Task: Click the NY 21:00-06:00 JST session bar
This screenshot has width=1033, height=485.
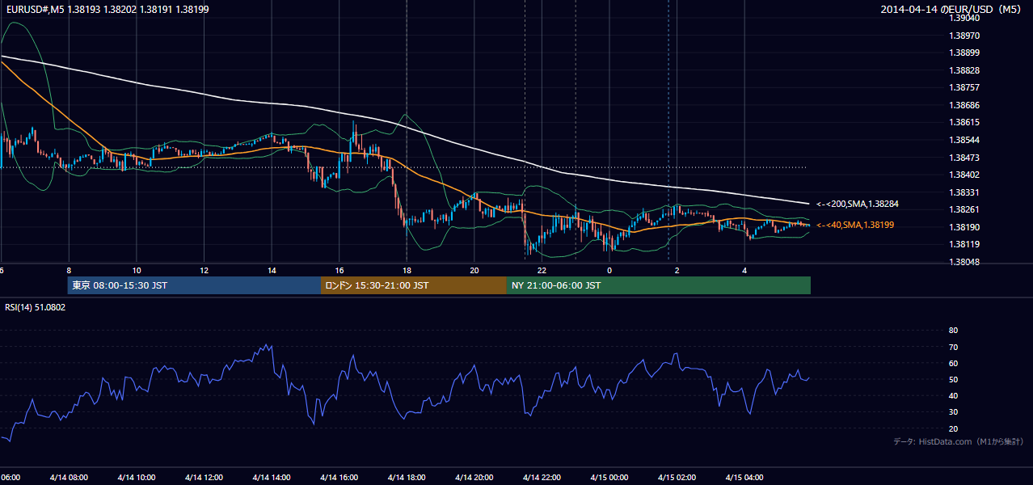Action: [x=659, y=285]
